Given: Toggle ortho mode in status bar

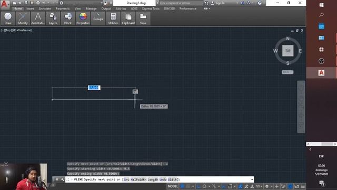Looking at the screenshot, I should (198, 186).
